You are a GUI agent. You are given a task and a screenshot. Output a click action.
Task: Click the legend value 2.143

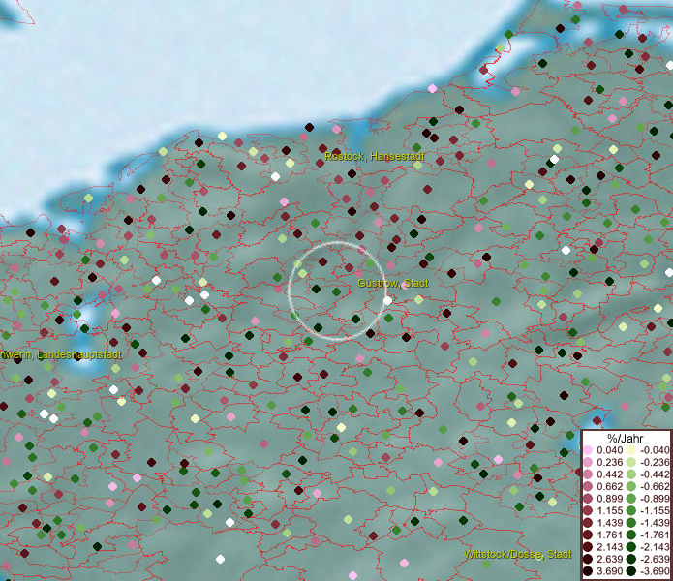[609, 547]
